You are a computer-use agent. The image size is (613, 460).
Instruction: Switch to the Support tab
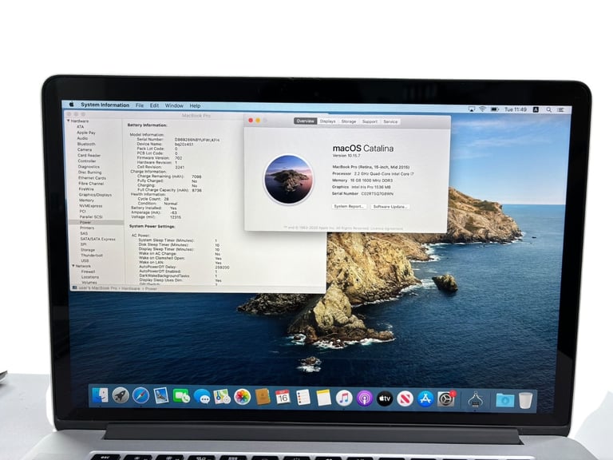coord(370,121)
